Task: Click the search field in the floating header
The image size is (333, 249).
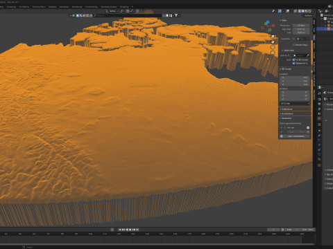Action: coord(128,15)
